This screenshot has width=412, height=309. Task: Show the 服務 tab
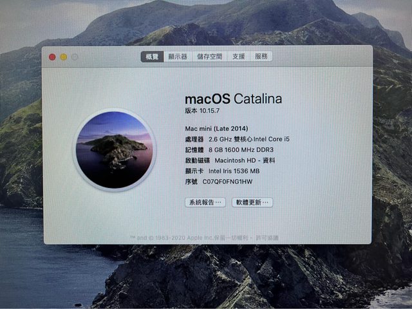pyautogui.click(x=261, y=57)
